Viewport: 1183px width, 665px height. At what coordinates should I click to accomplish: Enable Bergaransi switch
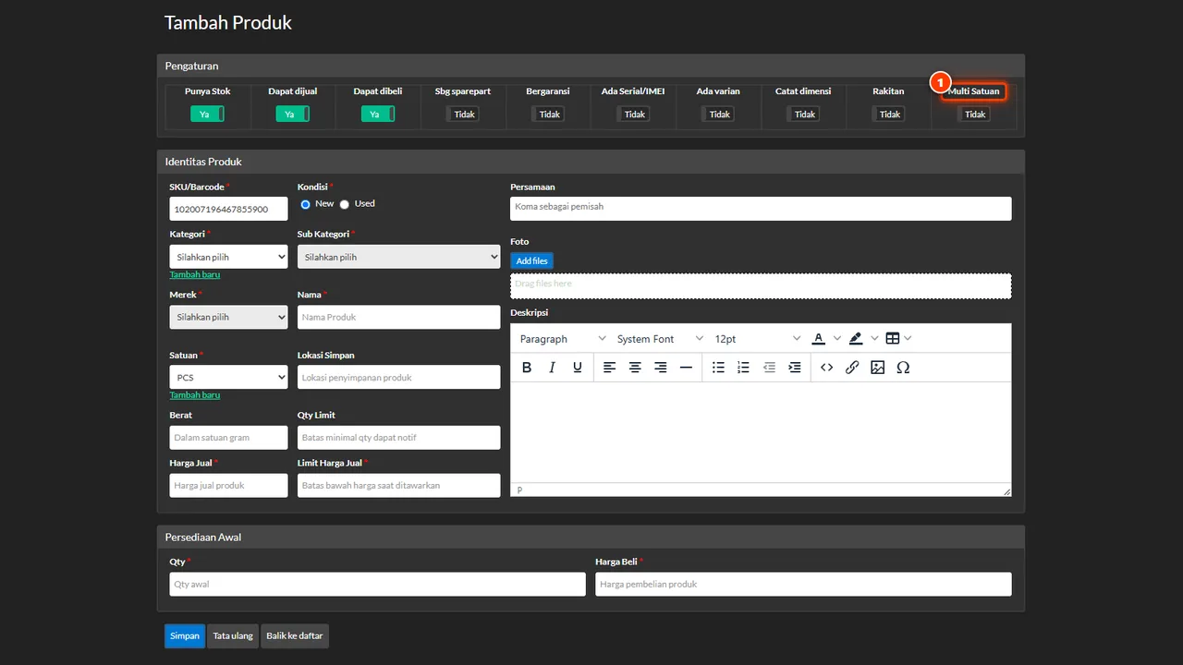[x=547, y=115]
